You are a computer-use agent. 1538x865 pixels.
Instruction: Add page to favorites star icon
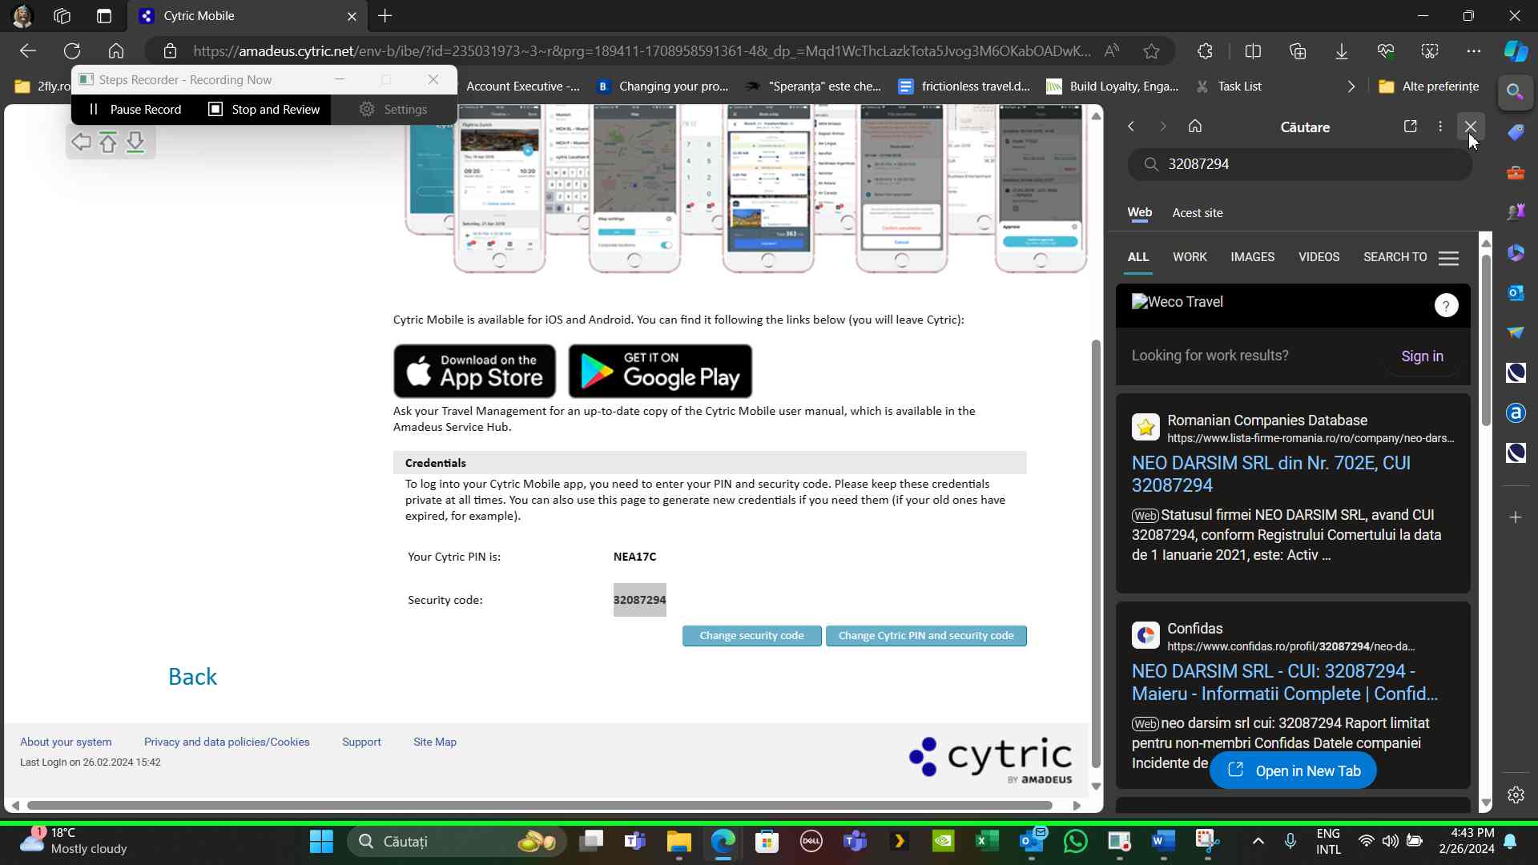pyautogui.click(x=1151, y=51)
